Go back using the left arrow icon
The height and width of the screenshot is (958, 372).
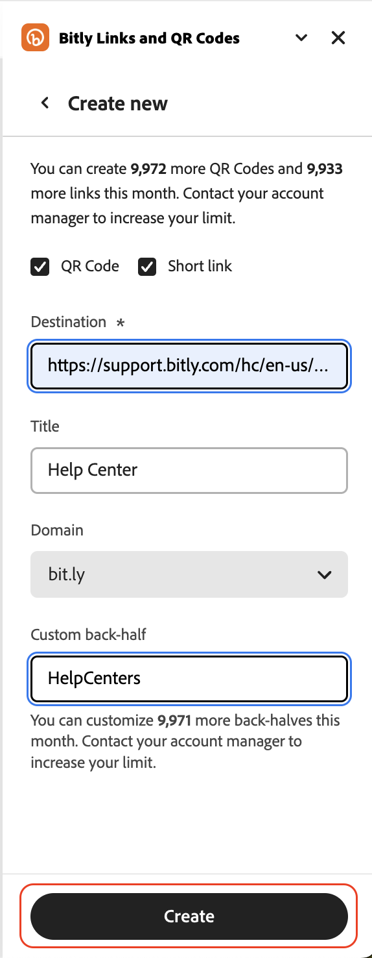[45, 103]
